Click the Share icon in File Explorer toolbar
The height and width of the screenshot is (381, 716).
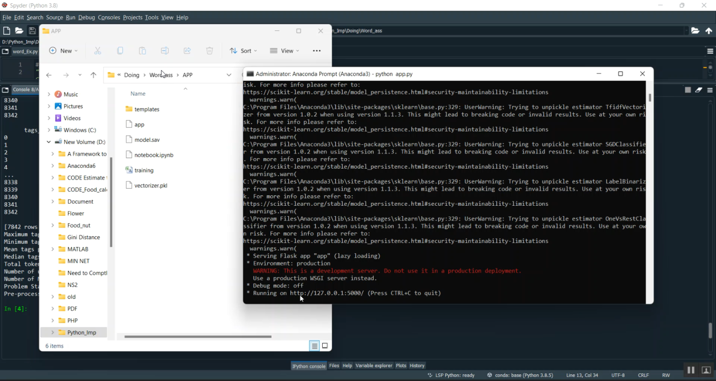click(187, 51)
